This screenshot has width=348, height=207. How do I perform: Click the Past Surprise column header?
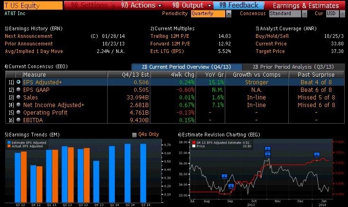pos(316,75)
